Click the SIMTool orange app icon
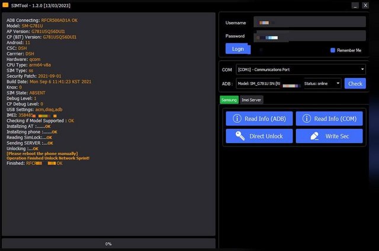379x251 pixels. [x=5, y=5]
